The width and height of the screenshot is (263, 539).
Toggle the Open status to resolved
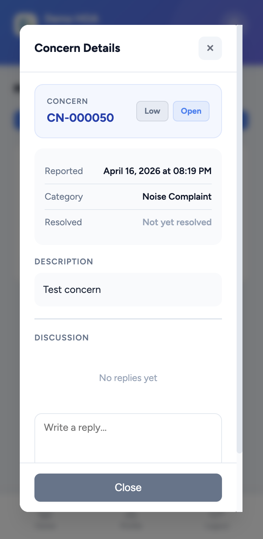[x=191, y=111]
